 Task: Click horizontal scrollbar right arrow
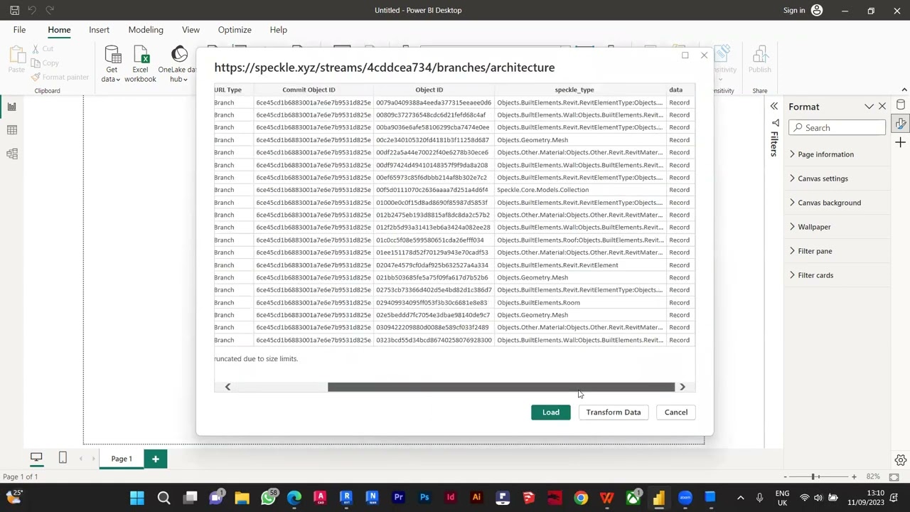click(682, 387)
